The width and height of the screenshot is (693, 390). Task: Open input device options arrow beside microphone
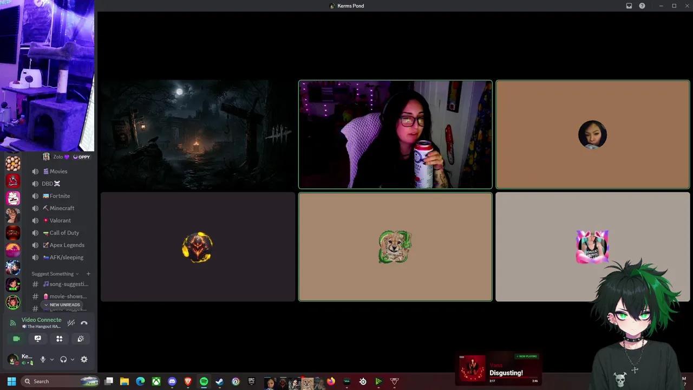tap(52, 360)
